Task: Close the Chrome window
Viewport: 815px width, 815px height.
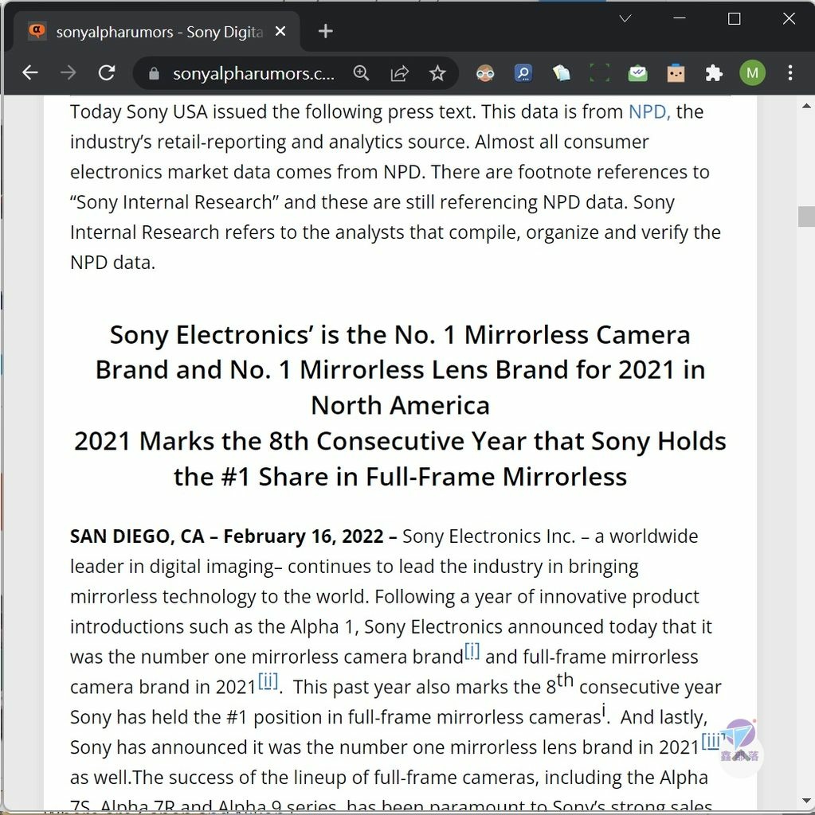Action: click(x=789, y=19)
